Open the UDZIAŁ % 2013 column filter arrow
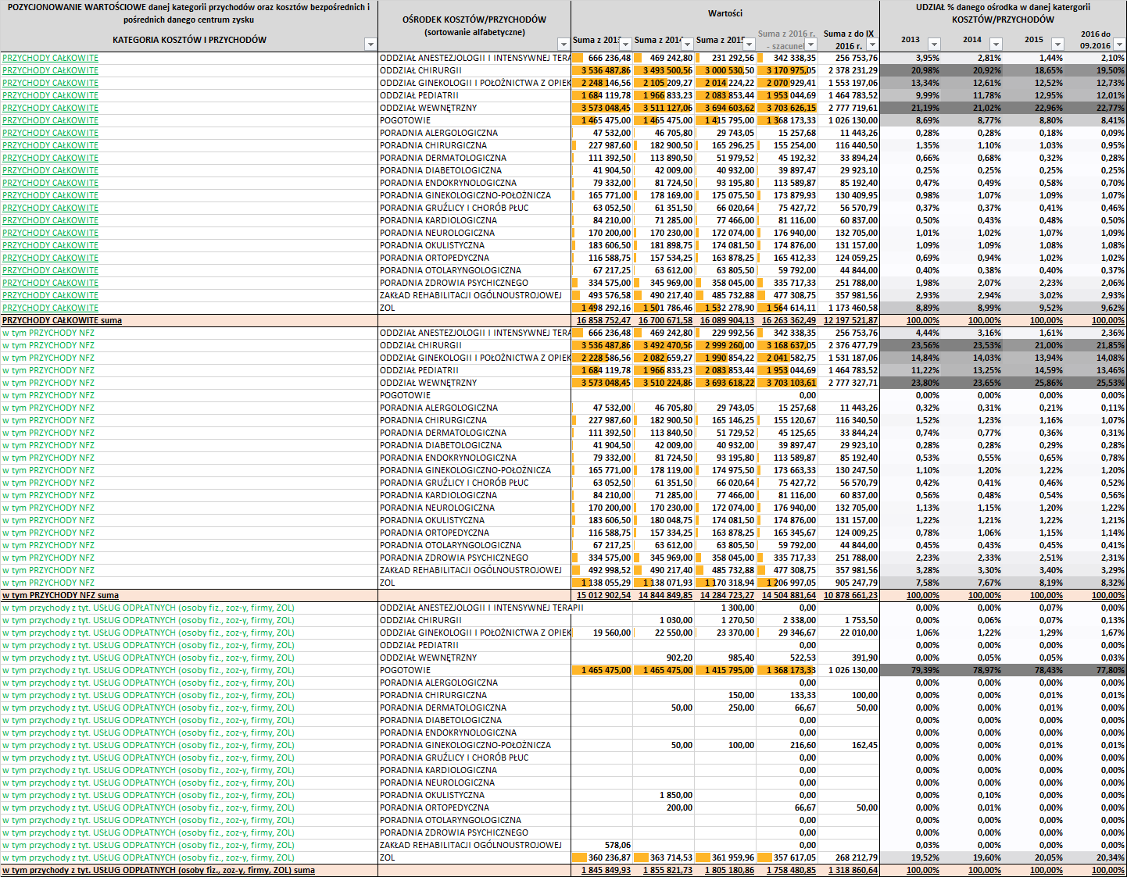The height and width of the screenshot is (877, 1127). (934, 45)
